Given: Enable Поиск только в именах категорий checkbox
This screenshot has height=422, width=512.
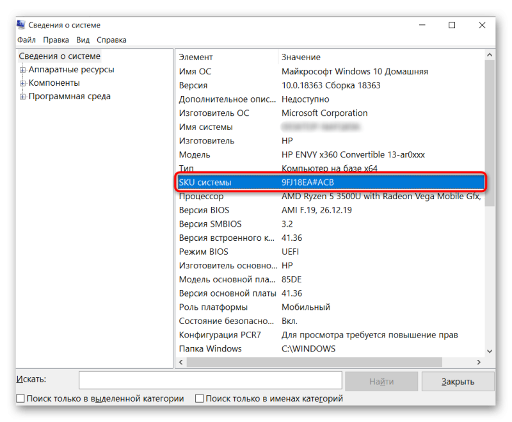Looking at the screenshot, I should coord(199,398).
